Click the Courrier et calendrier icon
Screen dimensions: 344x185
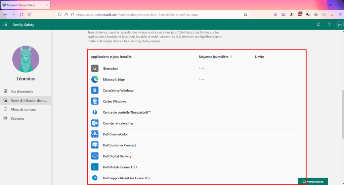click(95, 123)
